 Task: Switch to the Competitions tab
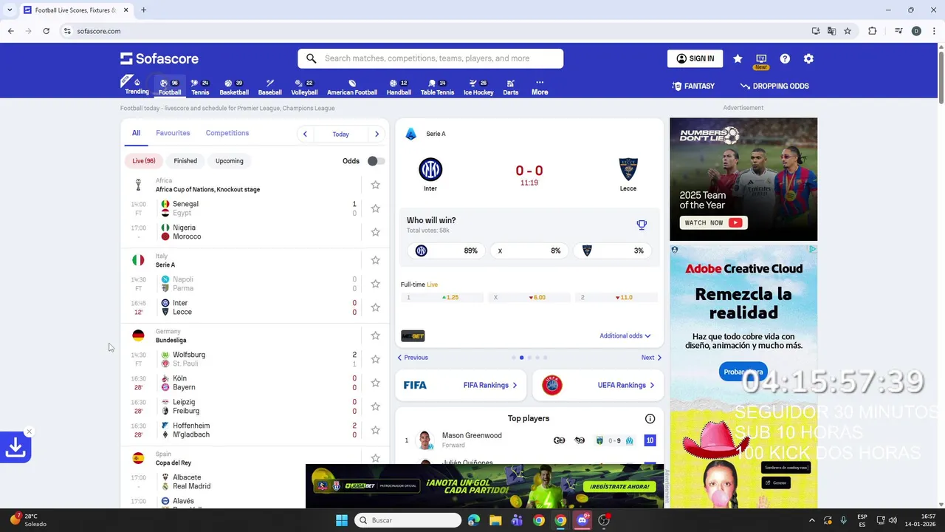(227, 133)
